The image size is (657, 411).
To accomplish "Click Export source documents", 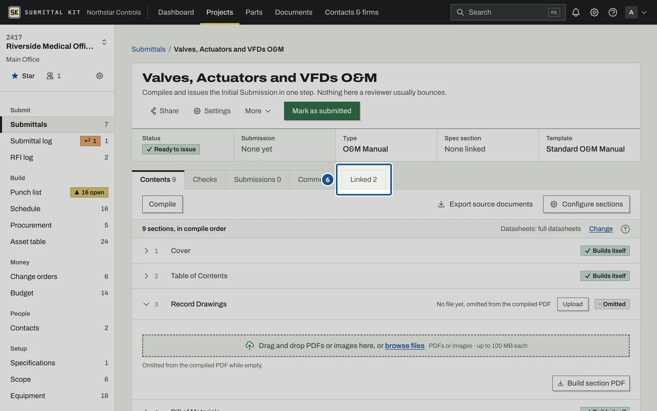I will (x=485, y=204).
